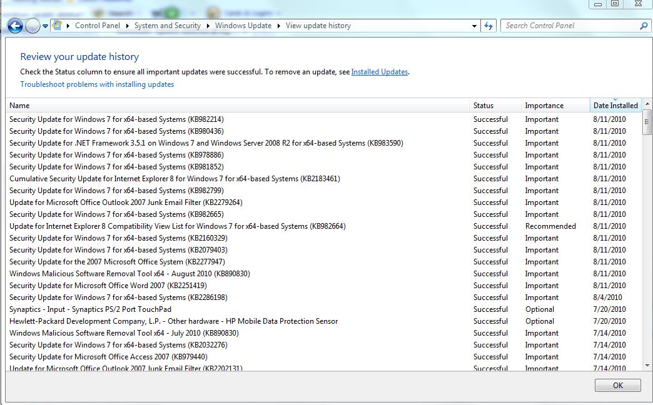Select Malicious Software Removal Tool July 2010

(x=323, y=333)
